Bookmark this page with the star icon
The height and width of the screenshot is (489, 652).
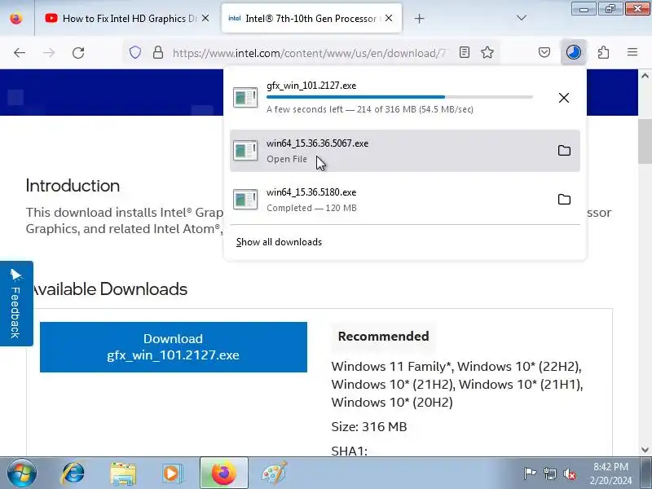pyautogui.click(x=487, y=52)
